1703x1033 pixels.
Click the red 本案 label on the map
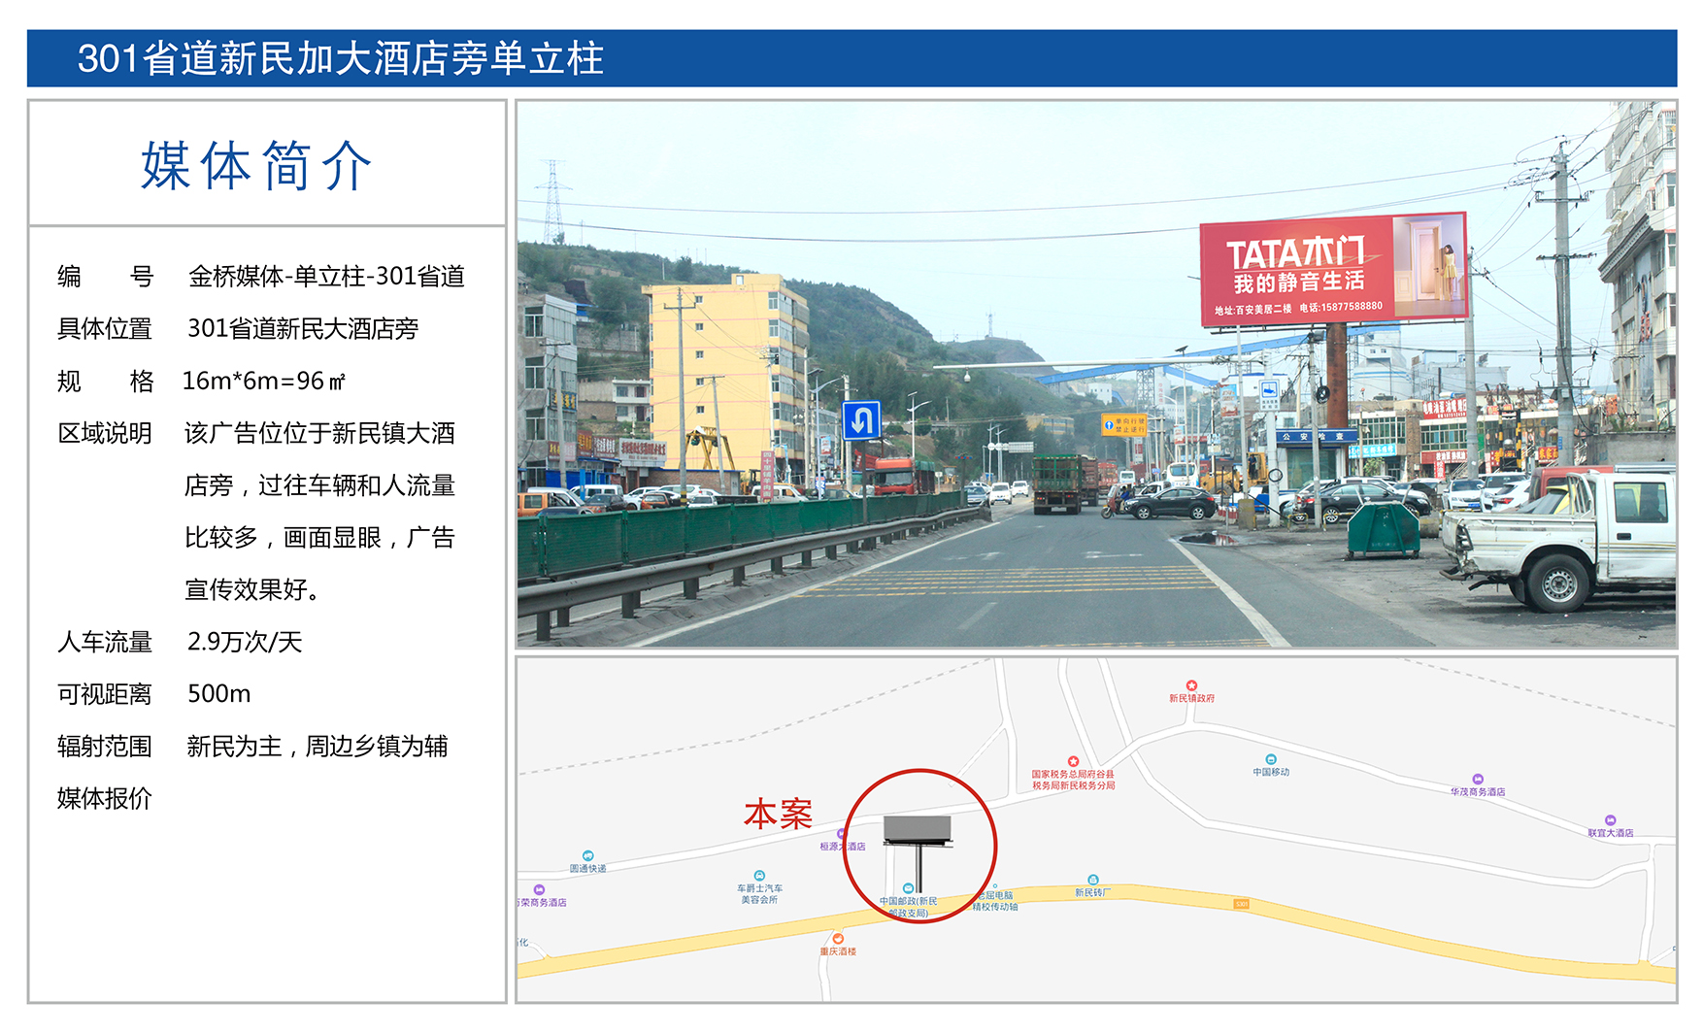[778, 814]
